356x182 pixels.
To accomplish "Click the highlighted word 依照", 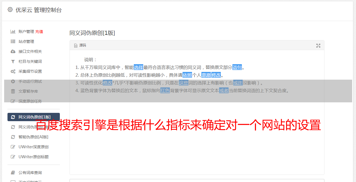I will coord(187,75).
